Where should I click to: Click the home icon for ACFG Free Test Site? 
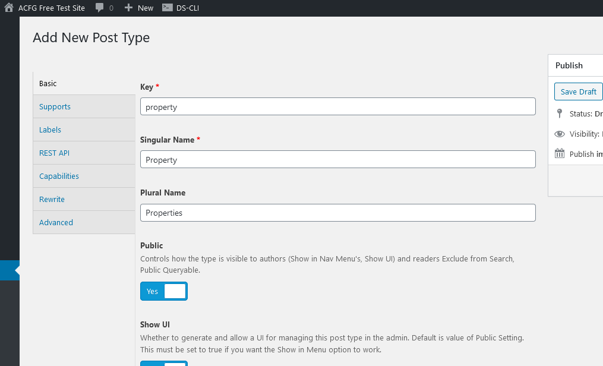9,8
